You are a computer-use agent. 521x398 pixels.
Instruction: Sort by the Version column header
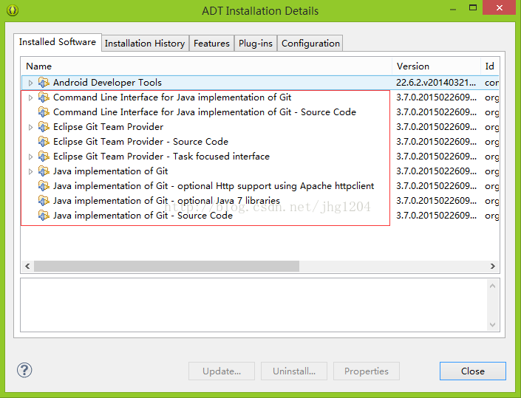[x=436, y=66]
